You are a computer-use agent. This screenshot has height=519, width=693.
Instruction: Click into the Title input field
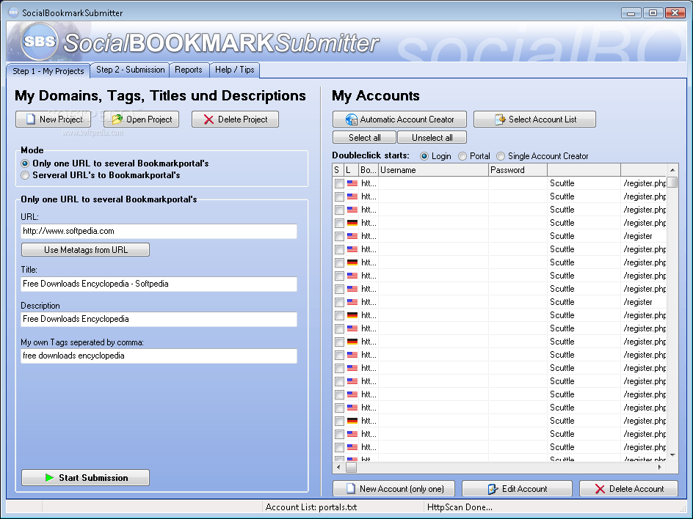tap(159, 284)
